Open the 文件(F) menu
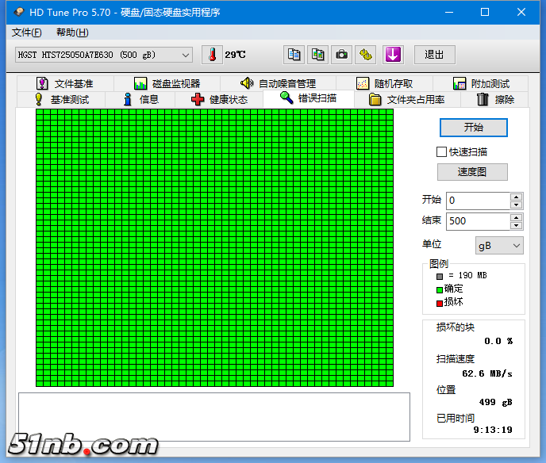 [27, 33]
